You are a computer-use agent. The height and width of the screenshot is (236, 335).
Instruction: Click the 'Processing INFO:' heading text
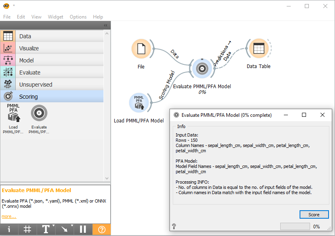[192, 182]
